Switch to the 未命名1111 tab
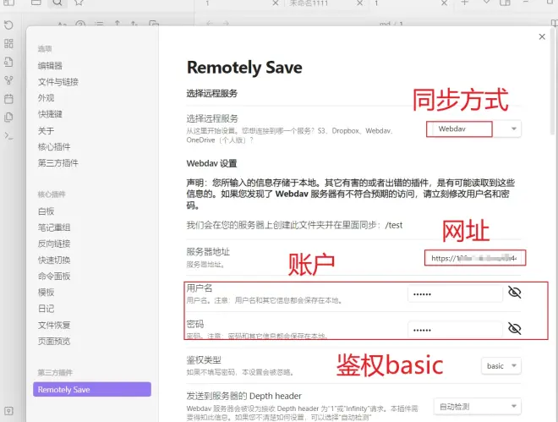Screen dimensions: 558x422 click(309, 3)
